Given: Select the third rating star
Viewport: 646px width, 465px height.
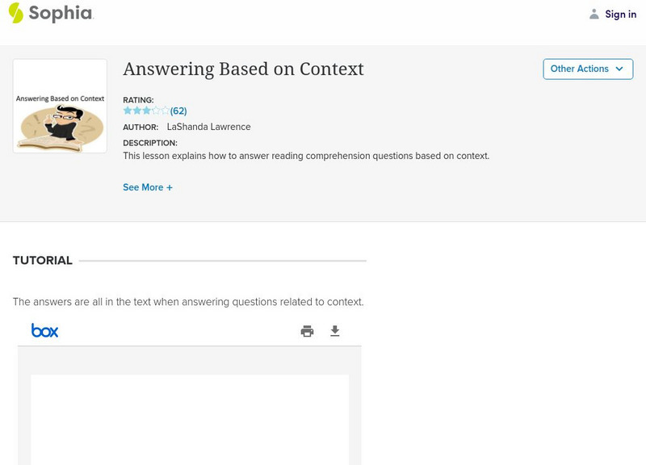Looking at the screenshot, I should click(147, 111).
